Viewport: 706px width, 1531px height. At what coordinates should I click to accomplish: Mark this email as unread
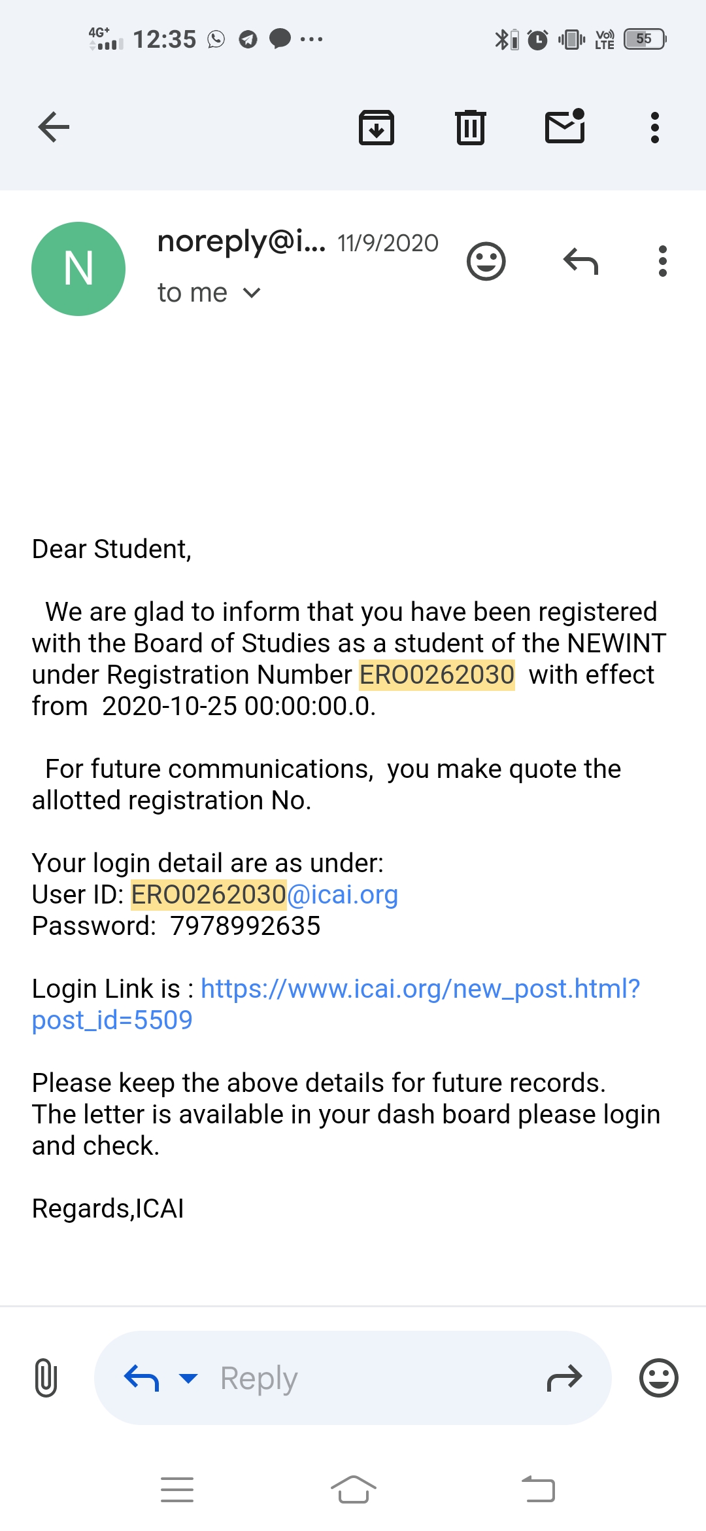click(565, 126)
